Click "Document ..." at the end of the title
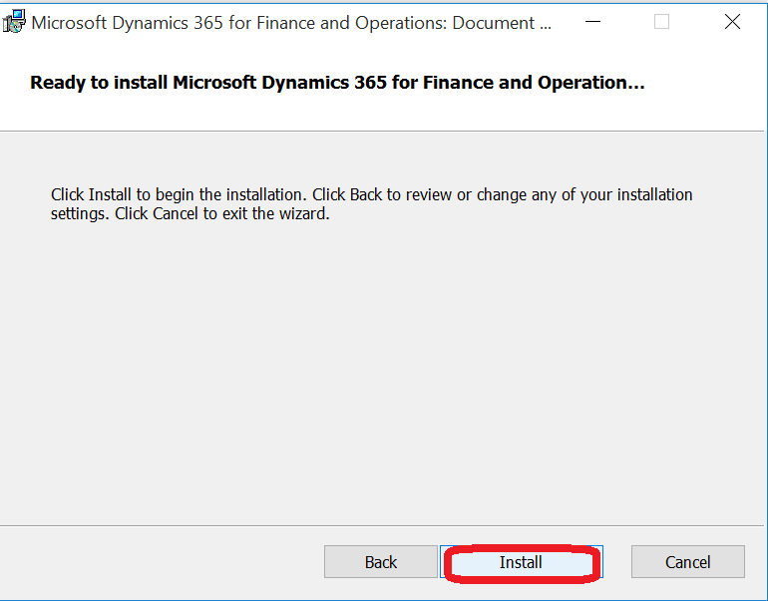 [x=503, y=23]
